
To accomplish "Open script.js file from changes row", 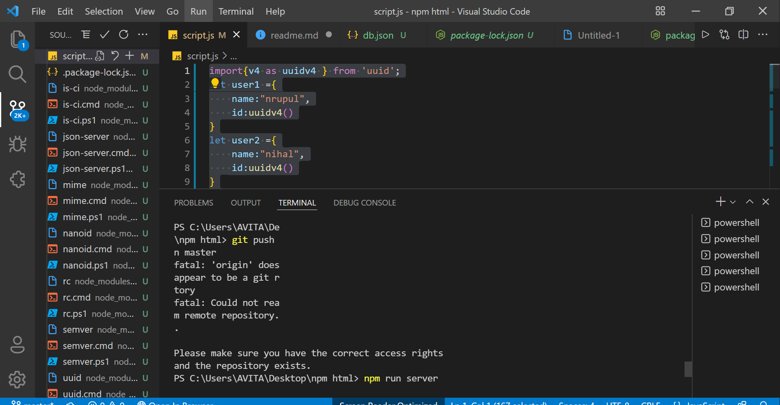I will (x=100, y=56).
